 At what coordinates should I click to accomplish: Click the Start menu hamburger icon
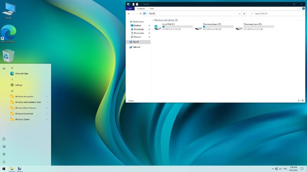4,68
